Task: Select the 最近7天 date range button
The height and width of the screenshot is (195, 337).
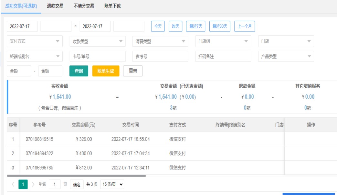Action: pyautogui.click(x=196, y=26)
